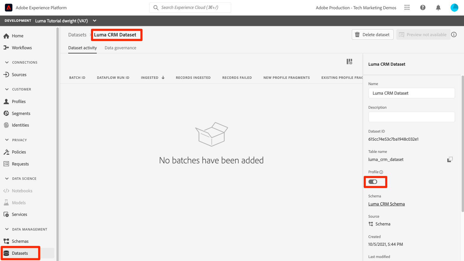Click the Records Ingested column header
Screen dimensions: 464x261
193,78
